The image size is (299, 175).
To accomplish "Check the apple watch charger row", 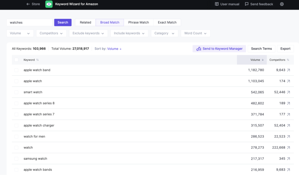I will click(x=16, y=125).
